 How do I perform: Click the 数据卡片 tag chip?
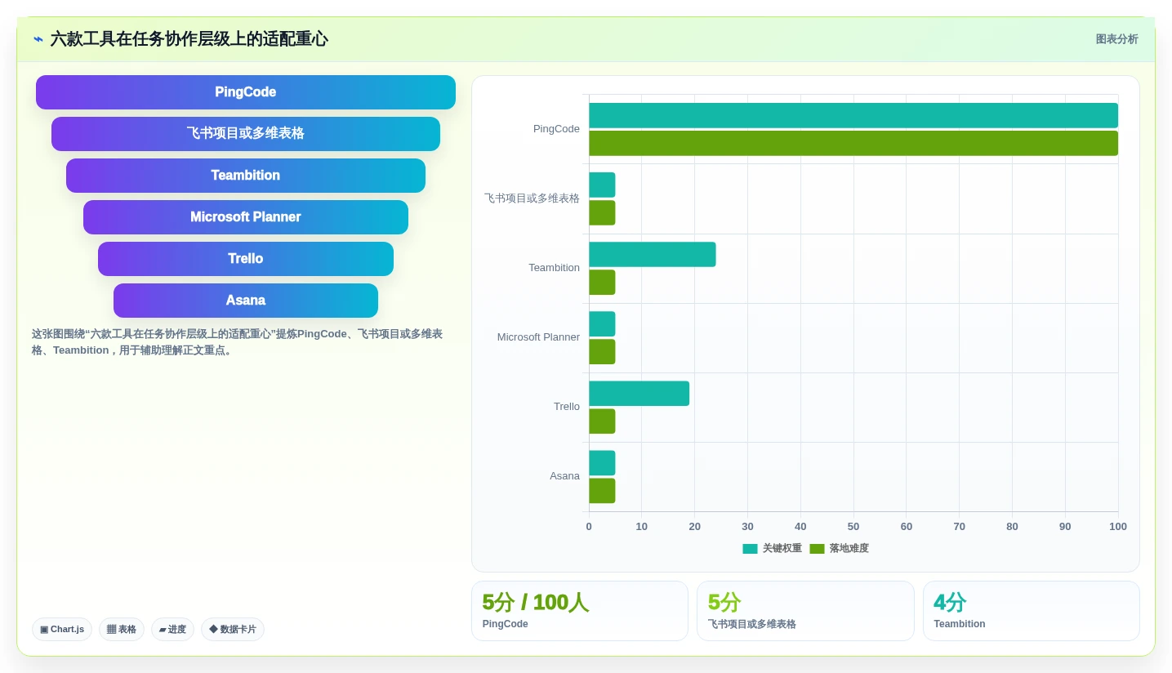[x=233, y=629]
